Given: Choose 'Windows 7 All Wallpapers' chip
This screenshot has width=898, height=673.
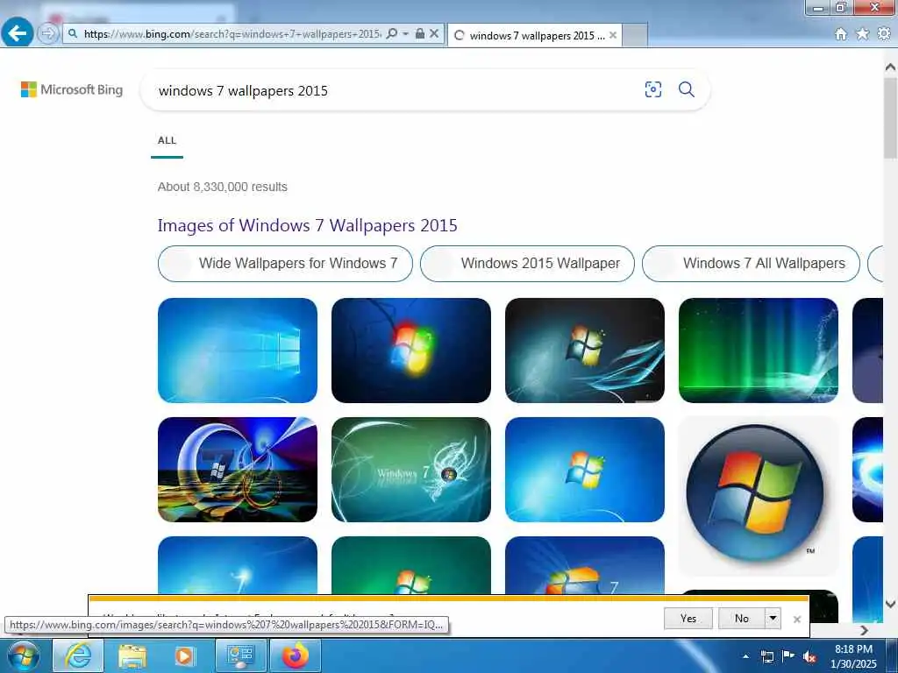Looking at the screenshot, I should pos(751,263).
